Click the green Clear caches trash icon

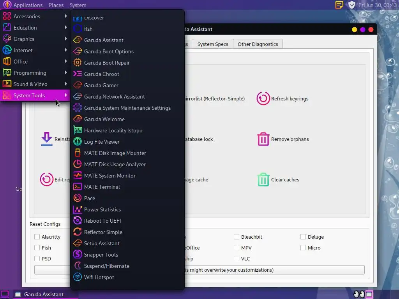[x=263, y=179]
